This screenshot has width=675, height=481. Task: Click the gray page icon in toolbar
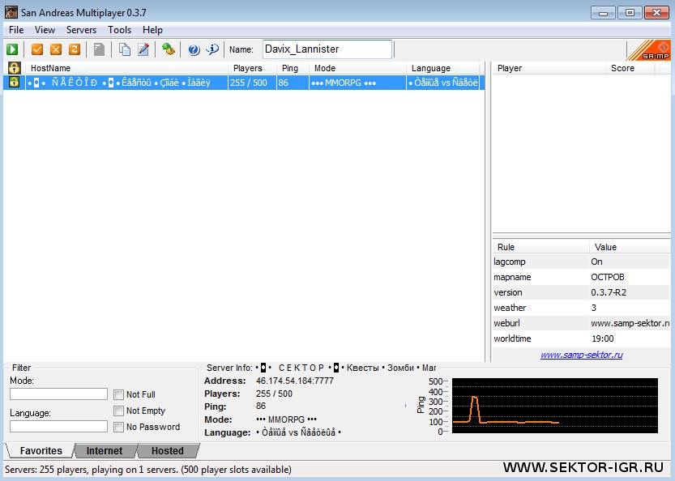tap(99, 49)
